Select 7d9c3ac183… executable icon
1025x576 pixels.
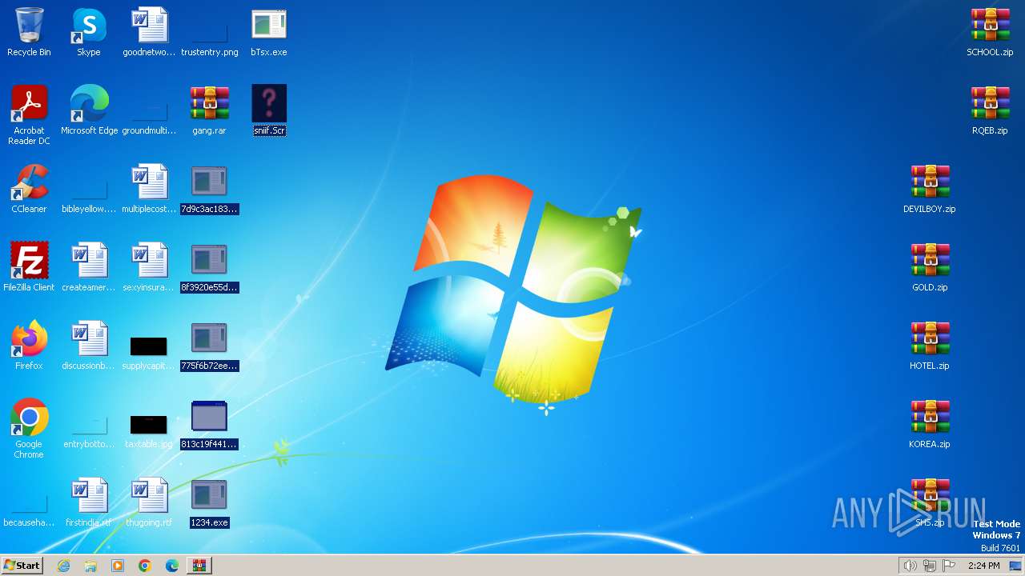pos(210,189)
